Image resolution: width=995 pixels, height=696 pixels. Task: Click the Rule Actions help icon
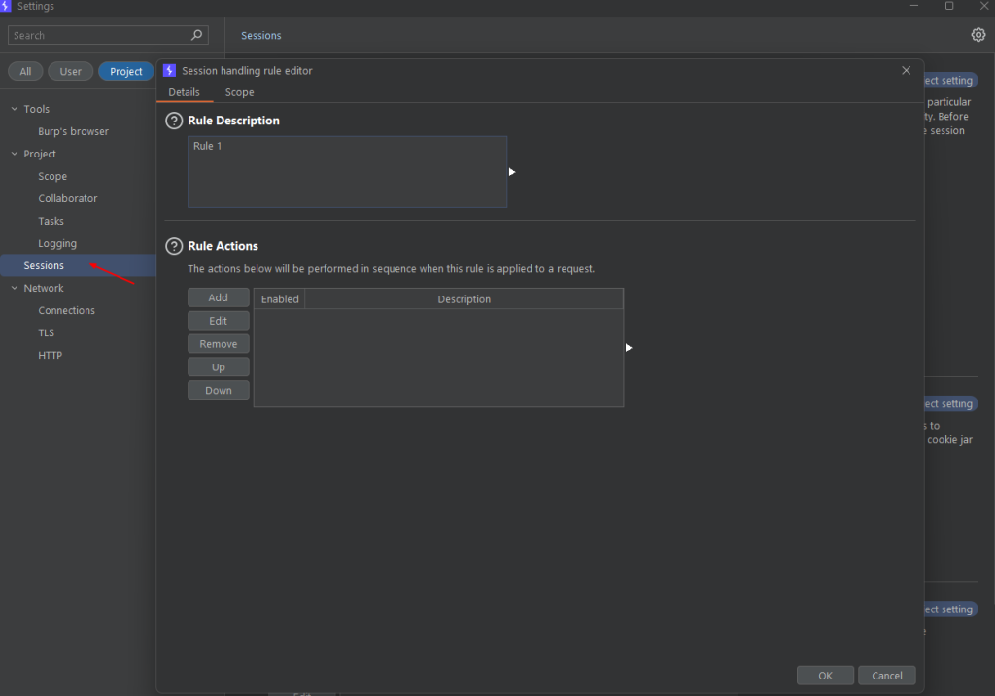point(174,246)
